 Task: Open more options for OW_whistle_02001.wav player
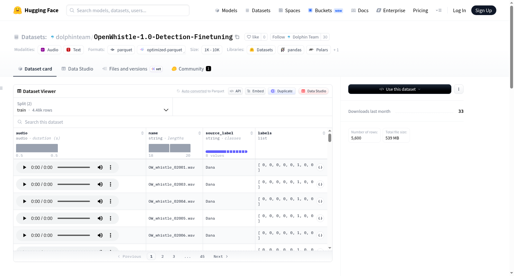[111, 167]
